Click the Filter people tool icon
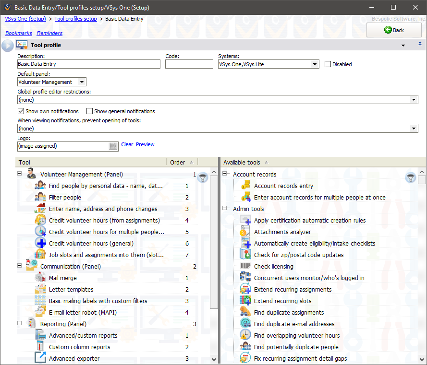The width and height of the screenshot is (427, 365). [x=40, y=197]
